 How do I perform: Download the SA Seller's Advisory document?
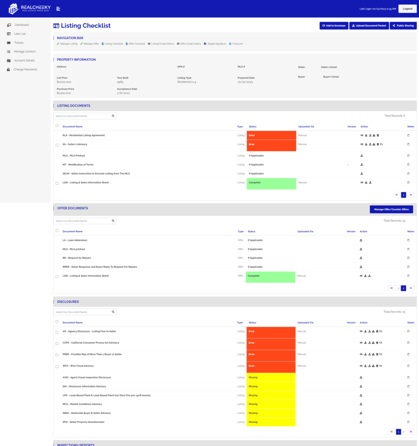pyautogui.click(x=366, y=144)
